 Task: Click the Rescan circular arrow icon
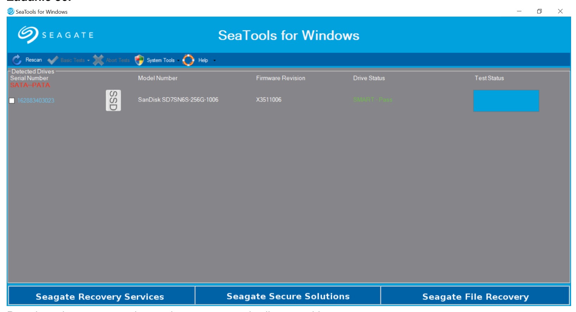tap(17, 60)
